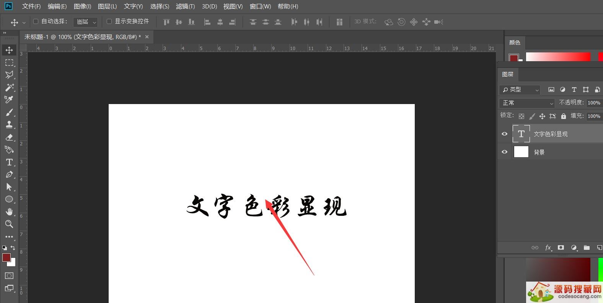
Task: Open the 编辑(E) menu
Action: (x=57, y=7)
